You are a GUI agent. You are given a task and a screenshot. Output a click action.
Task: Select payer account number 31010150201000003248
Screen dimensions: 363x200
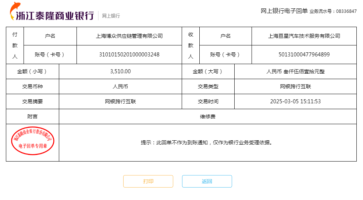(x=129, y=55)
